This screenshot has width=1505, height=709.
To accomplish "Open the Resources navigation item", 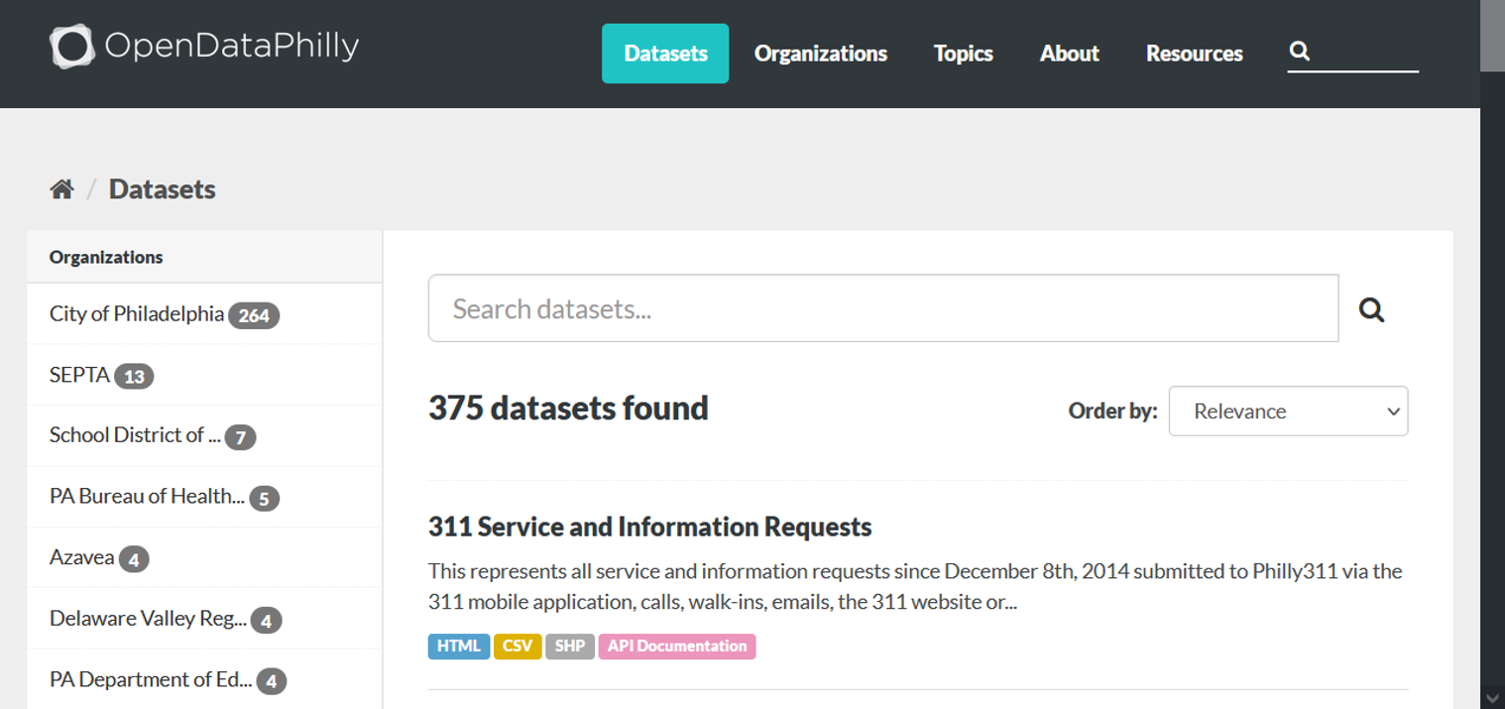I will 1194,54.
